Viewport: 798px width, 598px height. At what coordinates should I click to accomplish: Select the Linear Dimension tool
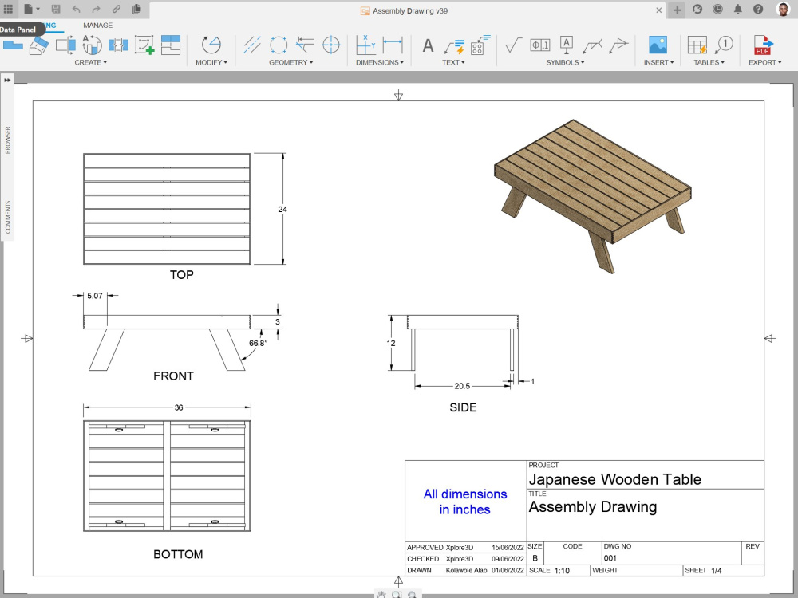pos(393,45)
